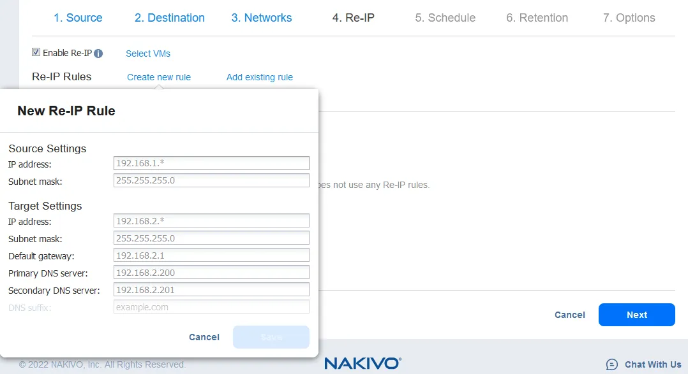Switch to the 2. Destination step
Viewport: 688px width, 374px height.
tap(170, 18)
